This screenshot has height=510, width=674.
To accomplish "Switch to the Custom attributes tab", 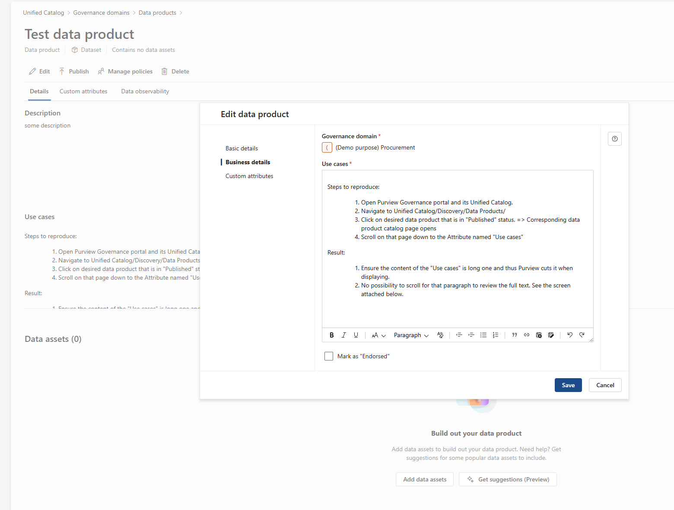I will 83,91.
